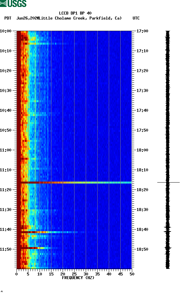The width and height of the screenshot is (182, 295).
Task: Click the '10:30' PDT time label
Action: pos(6,91)
